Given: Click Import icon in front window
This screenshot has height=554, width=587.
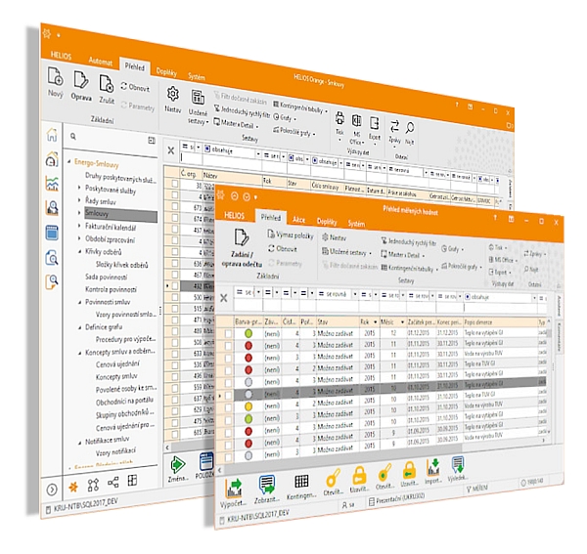Looking at the screenshot, I should click(x=432, y=468).
